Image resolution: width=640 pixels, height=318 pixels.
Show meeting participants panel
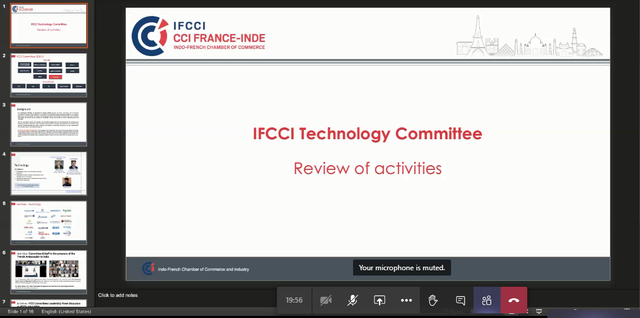click(486, 300)
